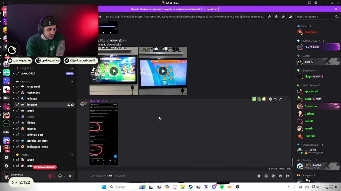Create invite for imagens channel
This screenshot has width=341, height=191.
click(x=68, y=105)
